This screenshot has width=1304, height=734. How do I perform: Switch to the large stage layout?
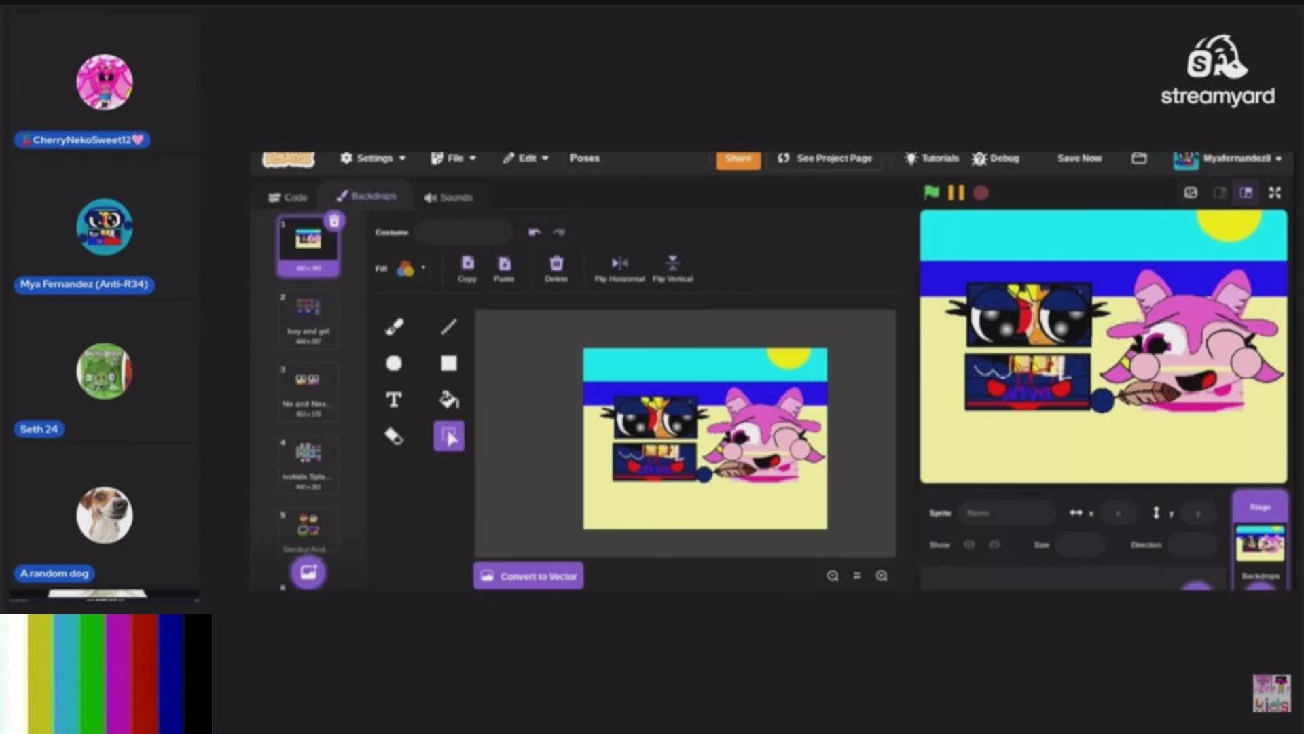(x=1246, y=193)
